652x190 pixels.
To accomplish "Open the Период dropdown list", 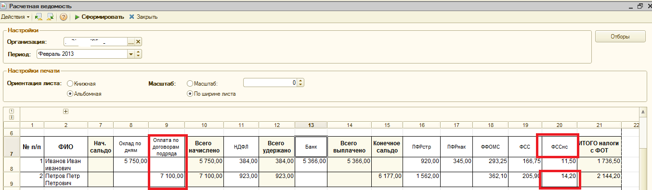I will [130, 54].
